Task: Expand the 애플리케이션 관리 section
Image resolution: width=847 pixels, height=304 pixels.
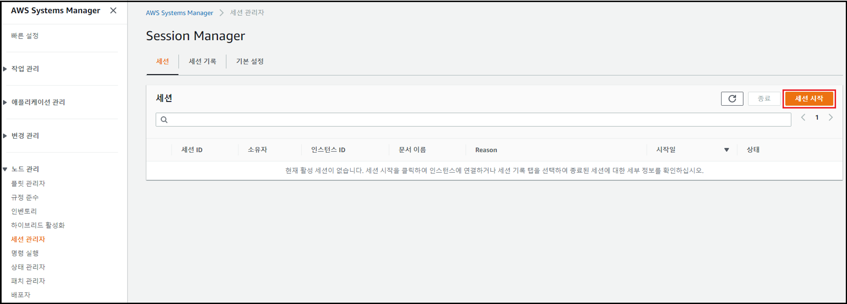Action: (5, 102)
